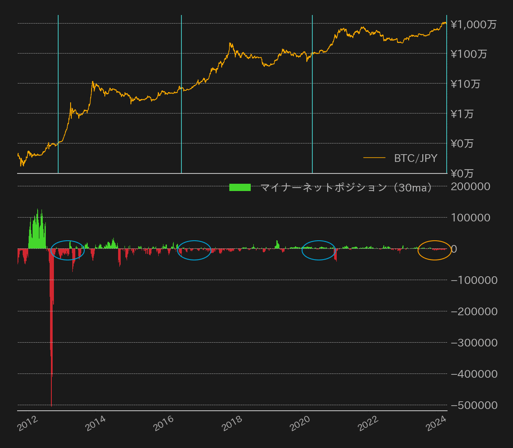Expand the blue circle annotation near 2016

tap(194, 251)
